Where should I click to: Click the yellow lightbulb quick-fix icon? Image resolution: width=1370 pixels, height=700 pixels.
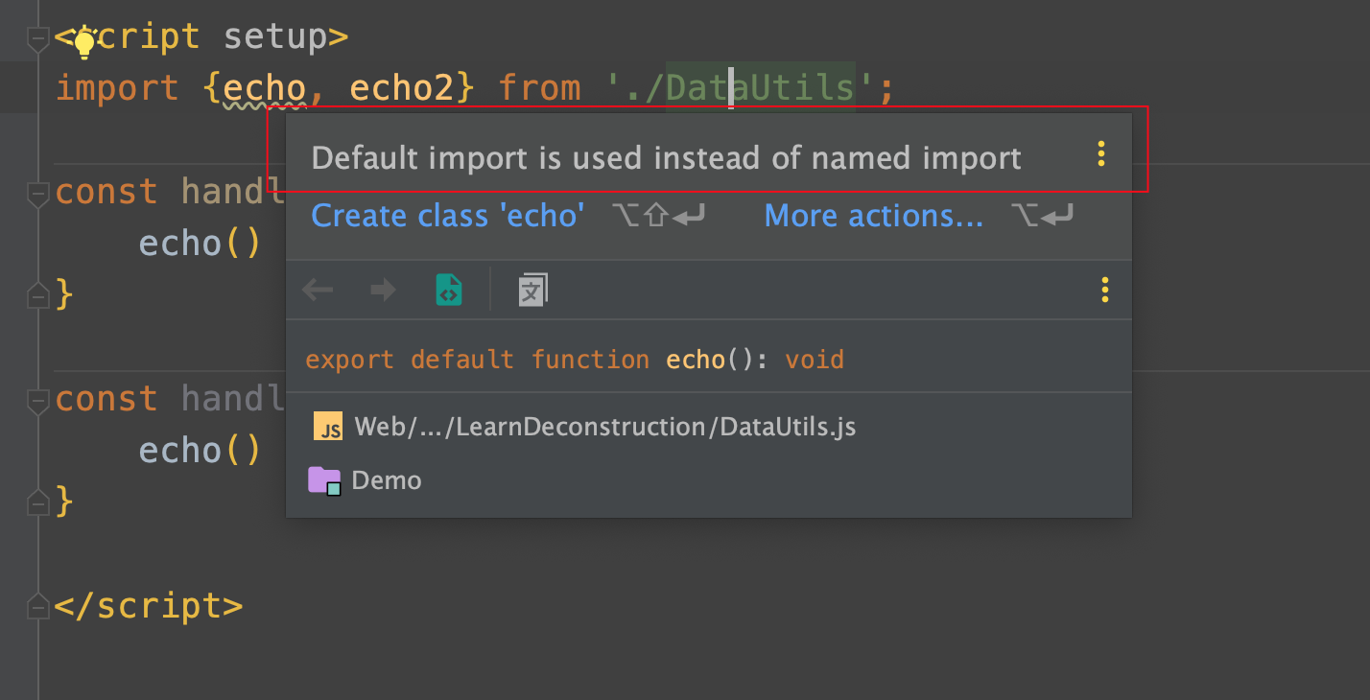[x=84, y=41]
